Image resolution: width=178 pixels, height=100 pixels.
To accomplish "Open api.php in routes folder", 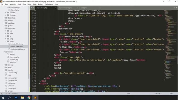I will point(12,54).
